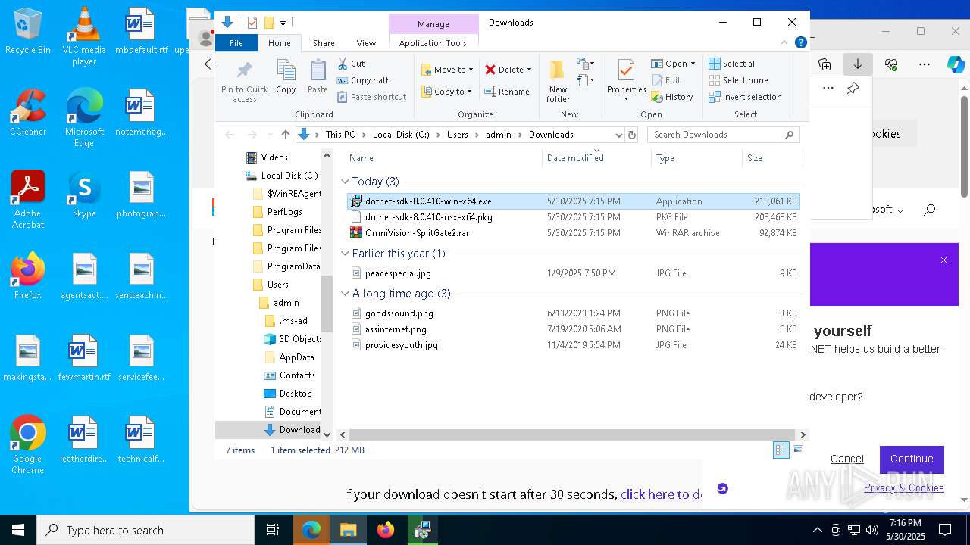Select Desktop in navigation tree

point(287,394)
